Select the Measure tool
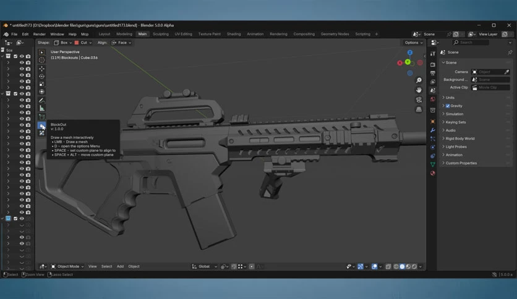The image size is (517, 299). (x=42, y=108)
